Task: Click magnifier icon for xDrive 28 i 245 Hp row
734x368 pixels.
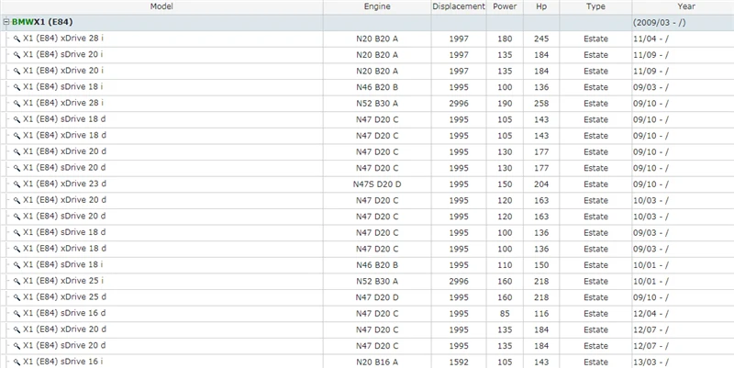Action: pyautogui.click(x=17, y=39)
